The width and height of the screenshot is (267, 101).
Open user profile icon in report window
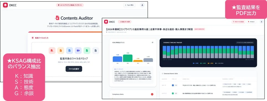click(x=261, y=22)
